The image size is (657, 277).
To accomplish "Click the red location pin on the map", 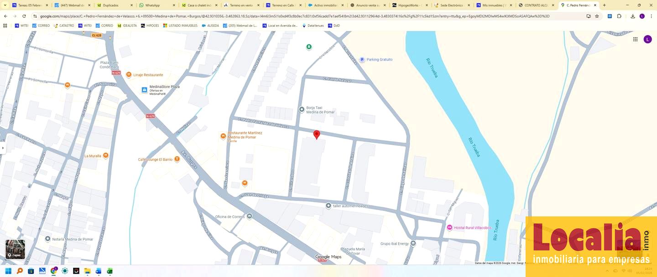I will pyautogui.click(x=317, y=134).
